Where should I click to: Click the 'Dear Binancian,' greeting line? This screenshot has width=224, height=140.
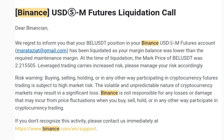(32, 28)
